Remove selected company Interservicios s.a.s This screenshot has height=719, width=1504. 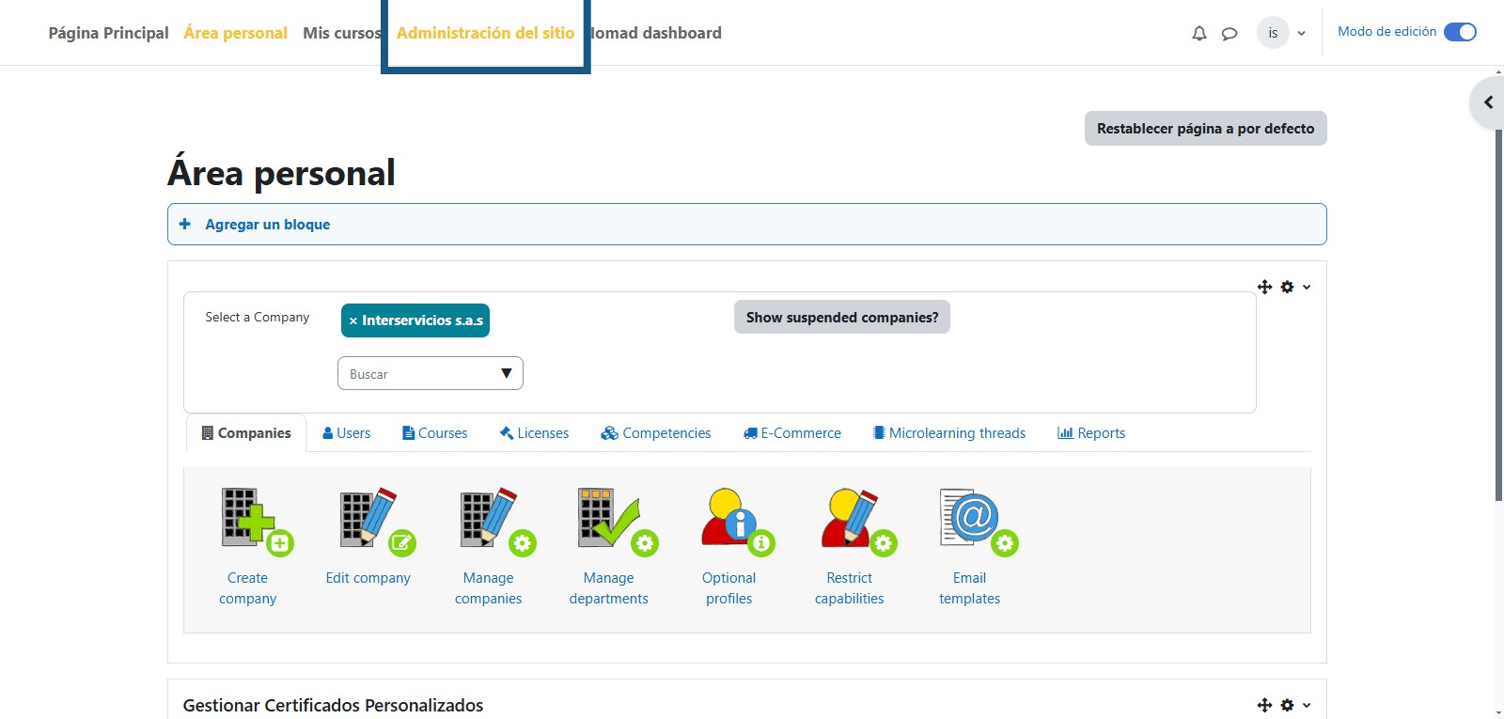click(x=353, y=321)
